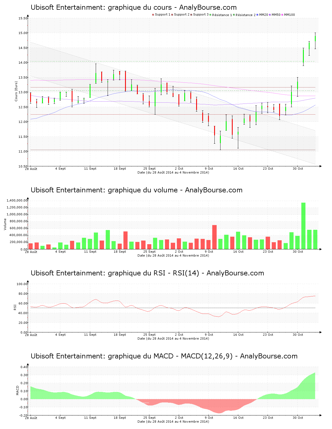Click '9 Oct' under the MACD chart
The height and width of the screenshot is (429, 332).
pos(209,418)
